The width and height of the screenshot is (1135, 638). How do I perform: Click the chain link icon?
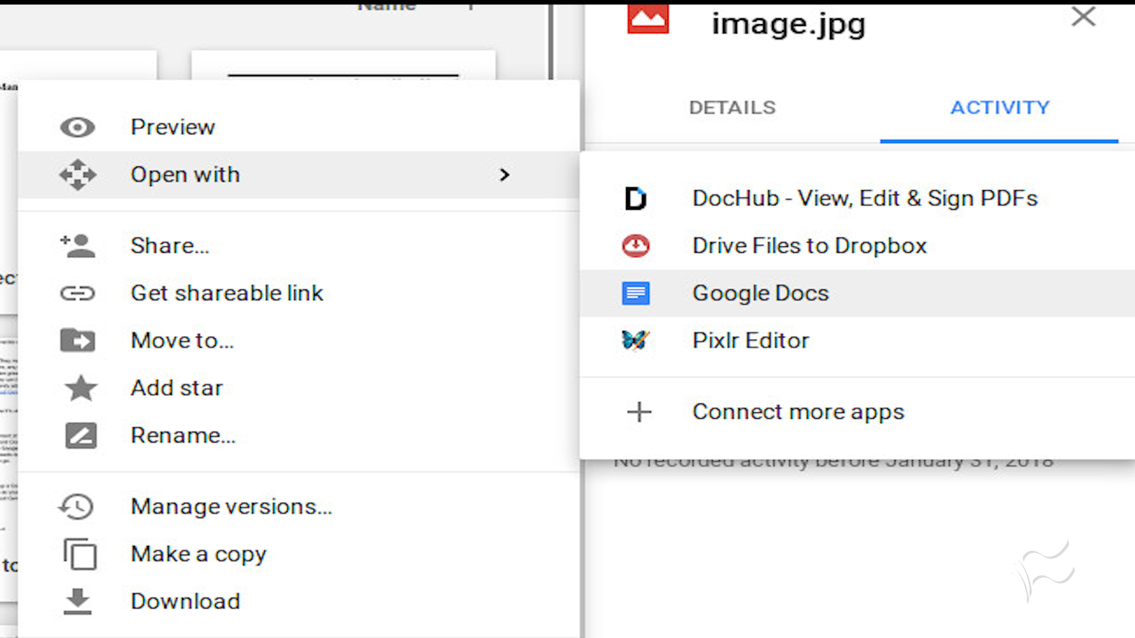point(77,293)
